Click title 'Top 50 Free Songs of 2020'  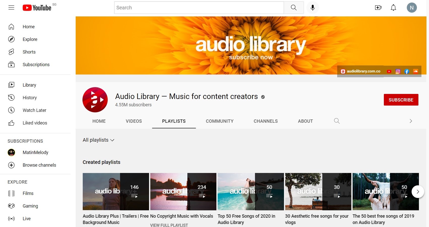(x=246, y=219)
